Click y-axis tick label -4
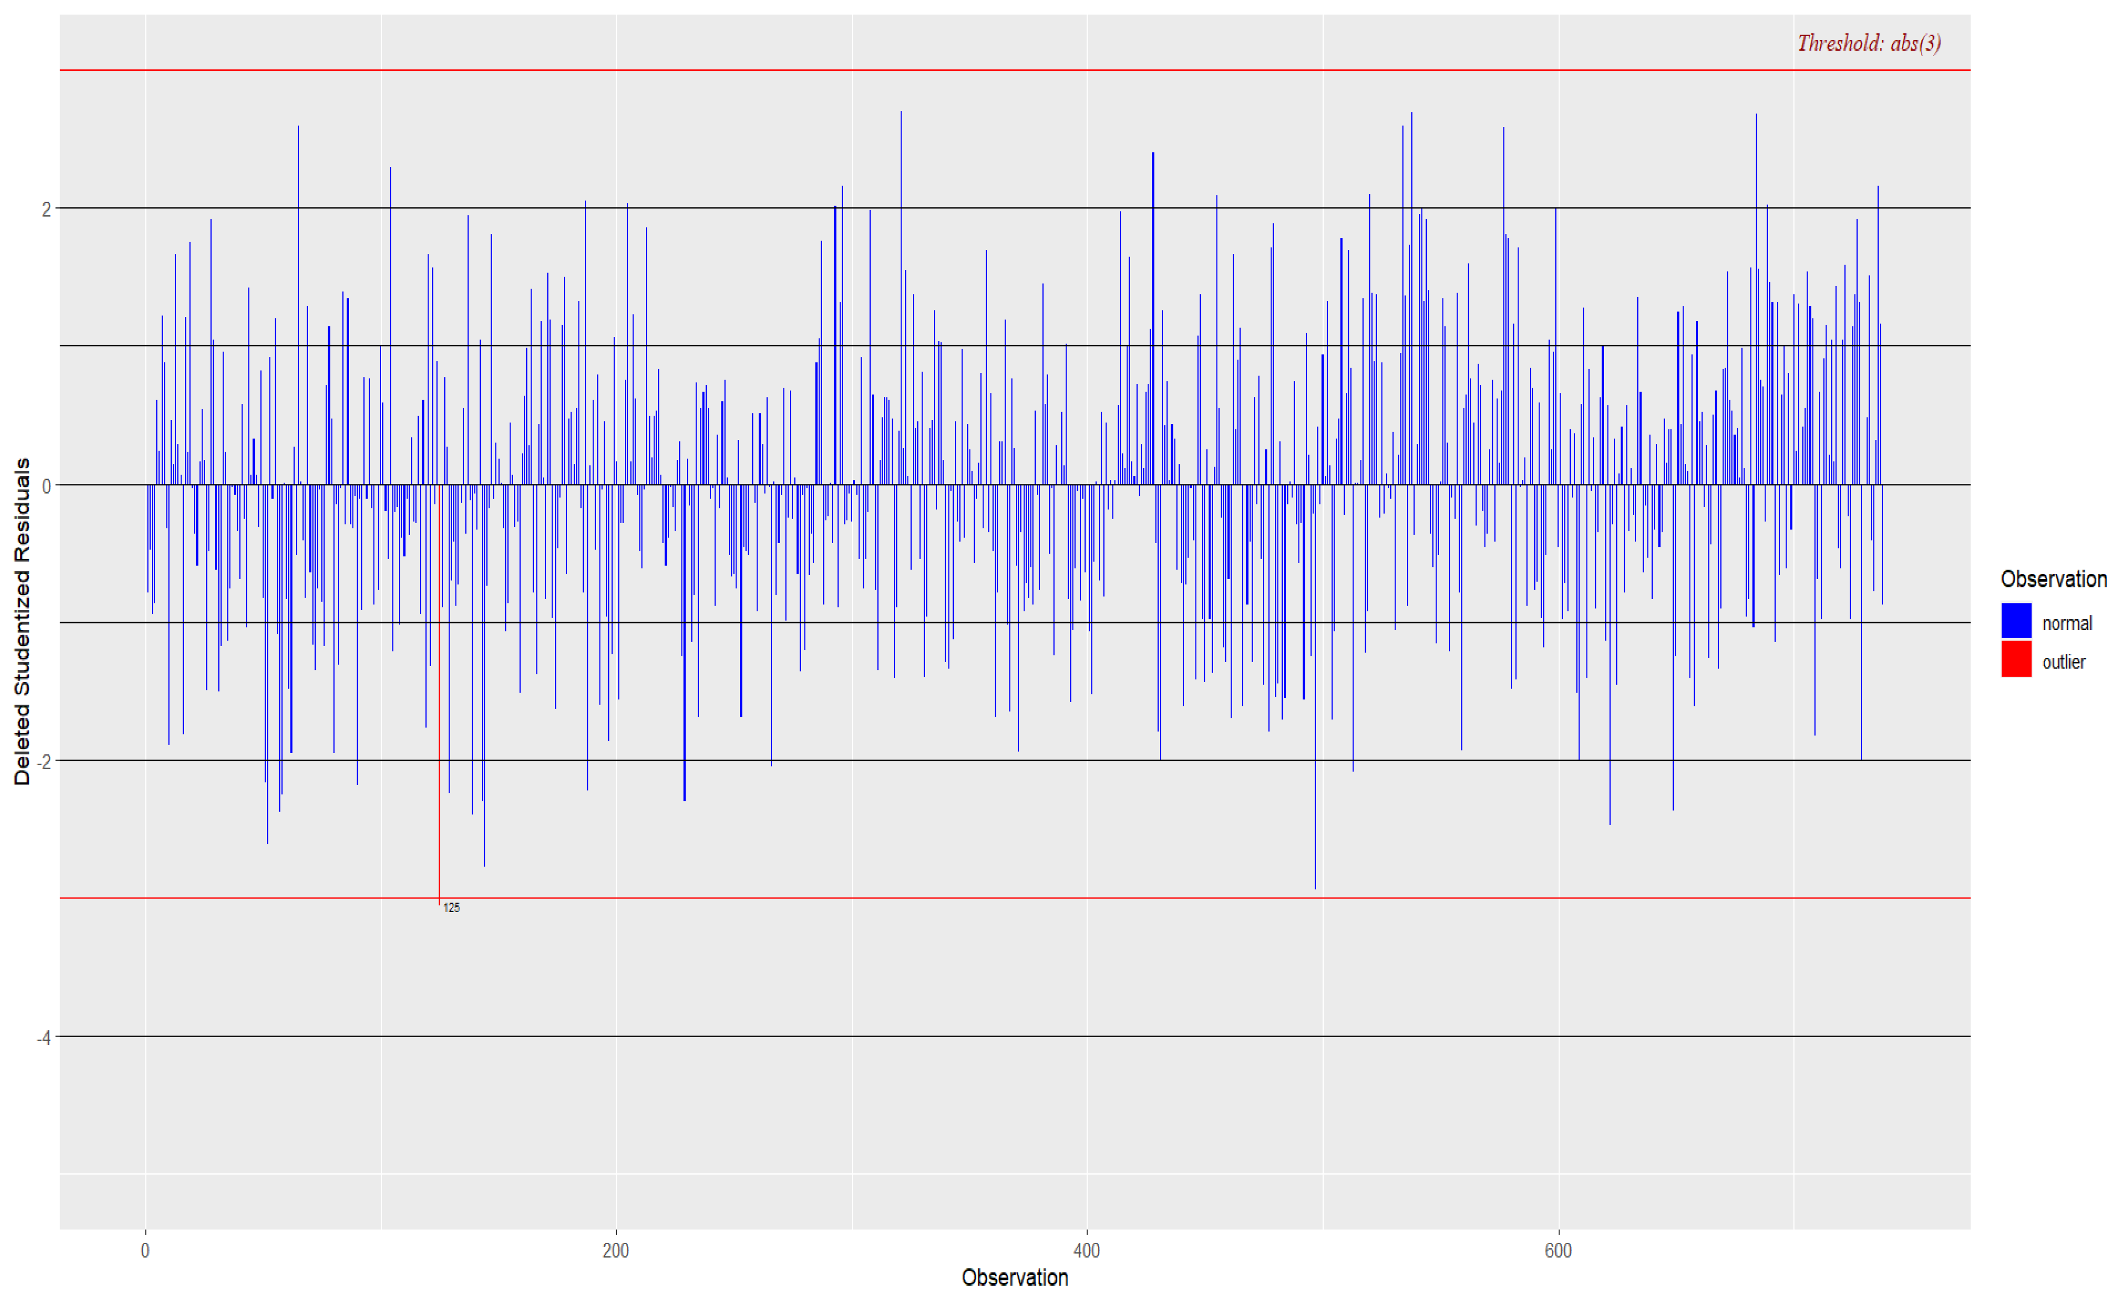2119x1294 pixels. coord(44,1038)
